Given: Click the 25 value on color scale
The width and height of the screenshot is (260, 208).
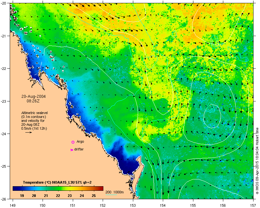Looking at the screenshot, I should (x=94, y=196).
